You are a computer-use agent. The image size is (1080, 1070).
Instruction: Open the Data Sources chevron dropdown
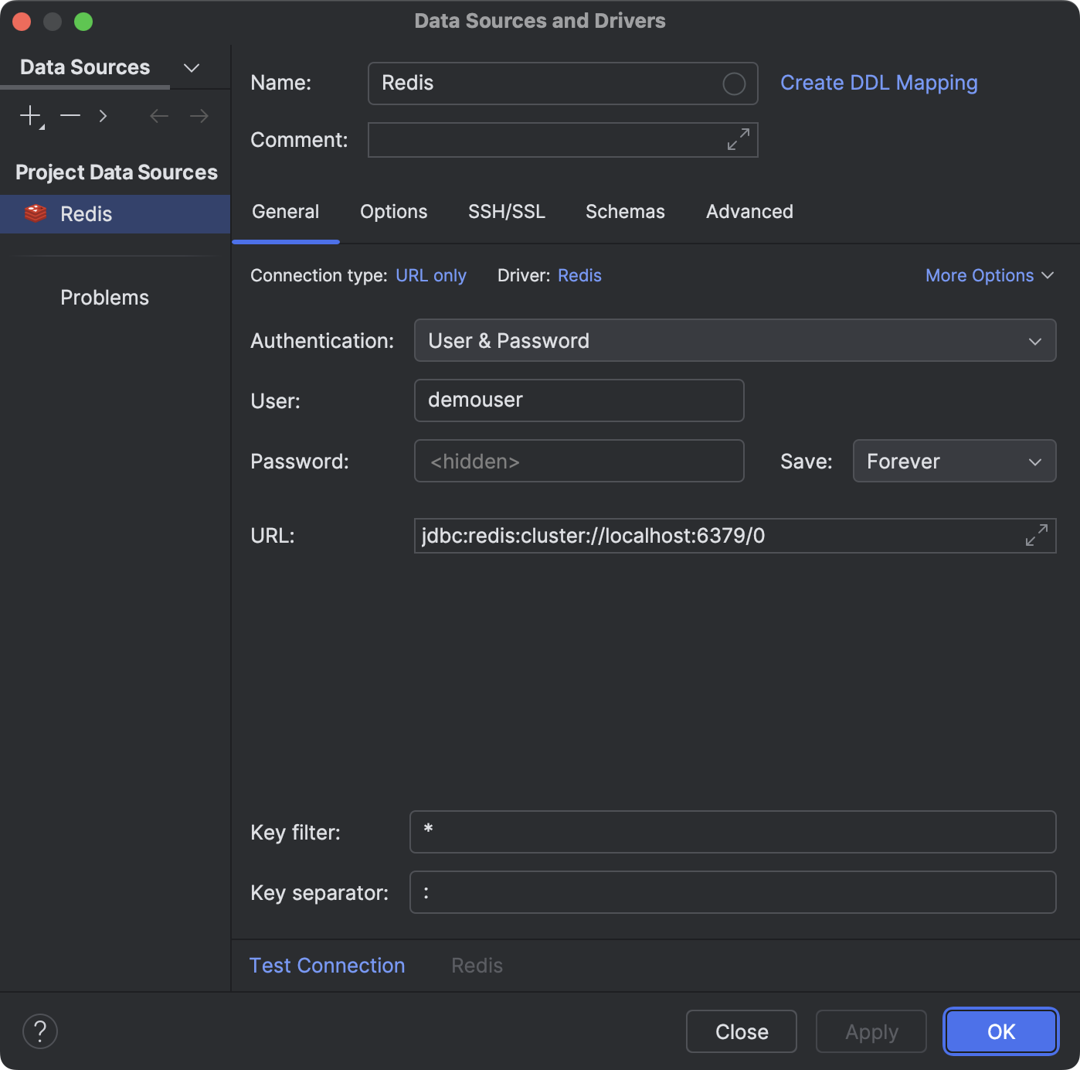point(192,68)
